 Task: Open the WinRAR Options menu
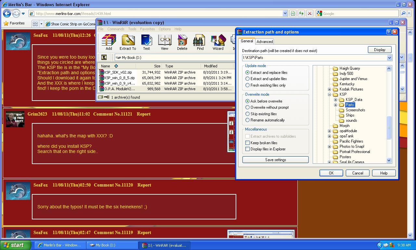(165, 29)
